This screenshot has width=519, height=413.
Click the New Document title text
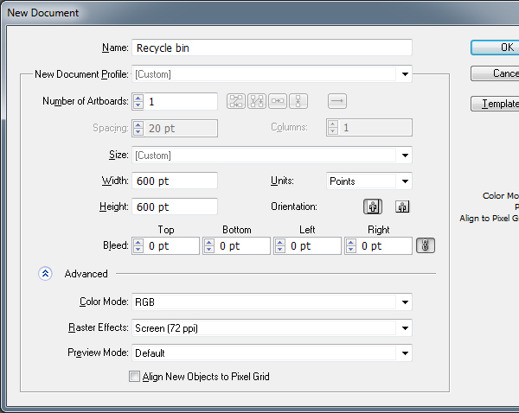[x=43, y=13]
